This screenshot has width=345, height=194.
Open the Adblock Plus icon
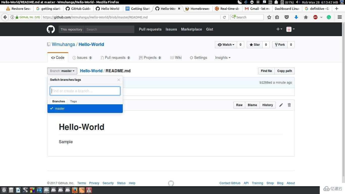click(315, 17)
